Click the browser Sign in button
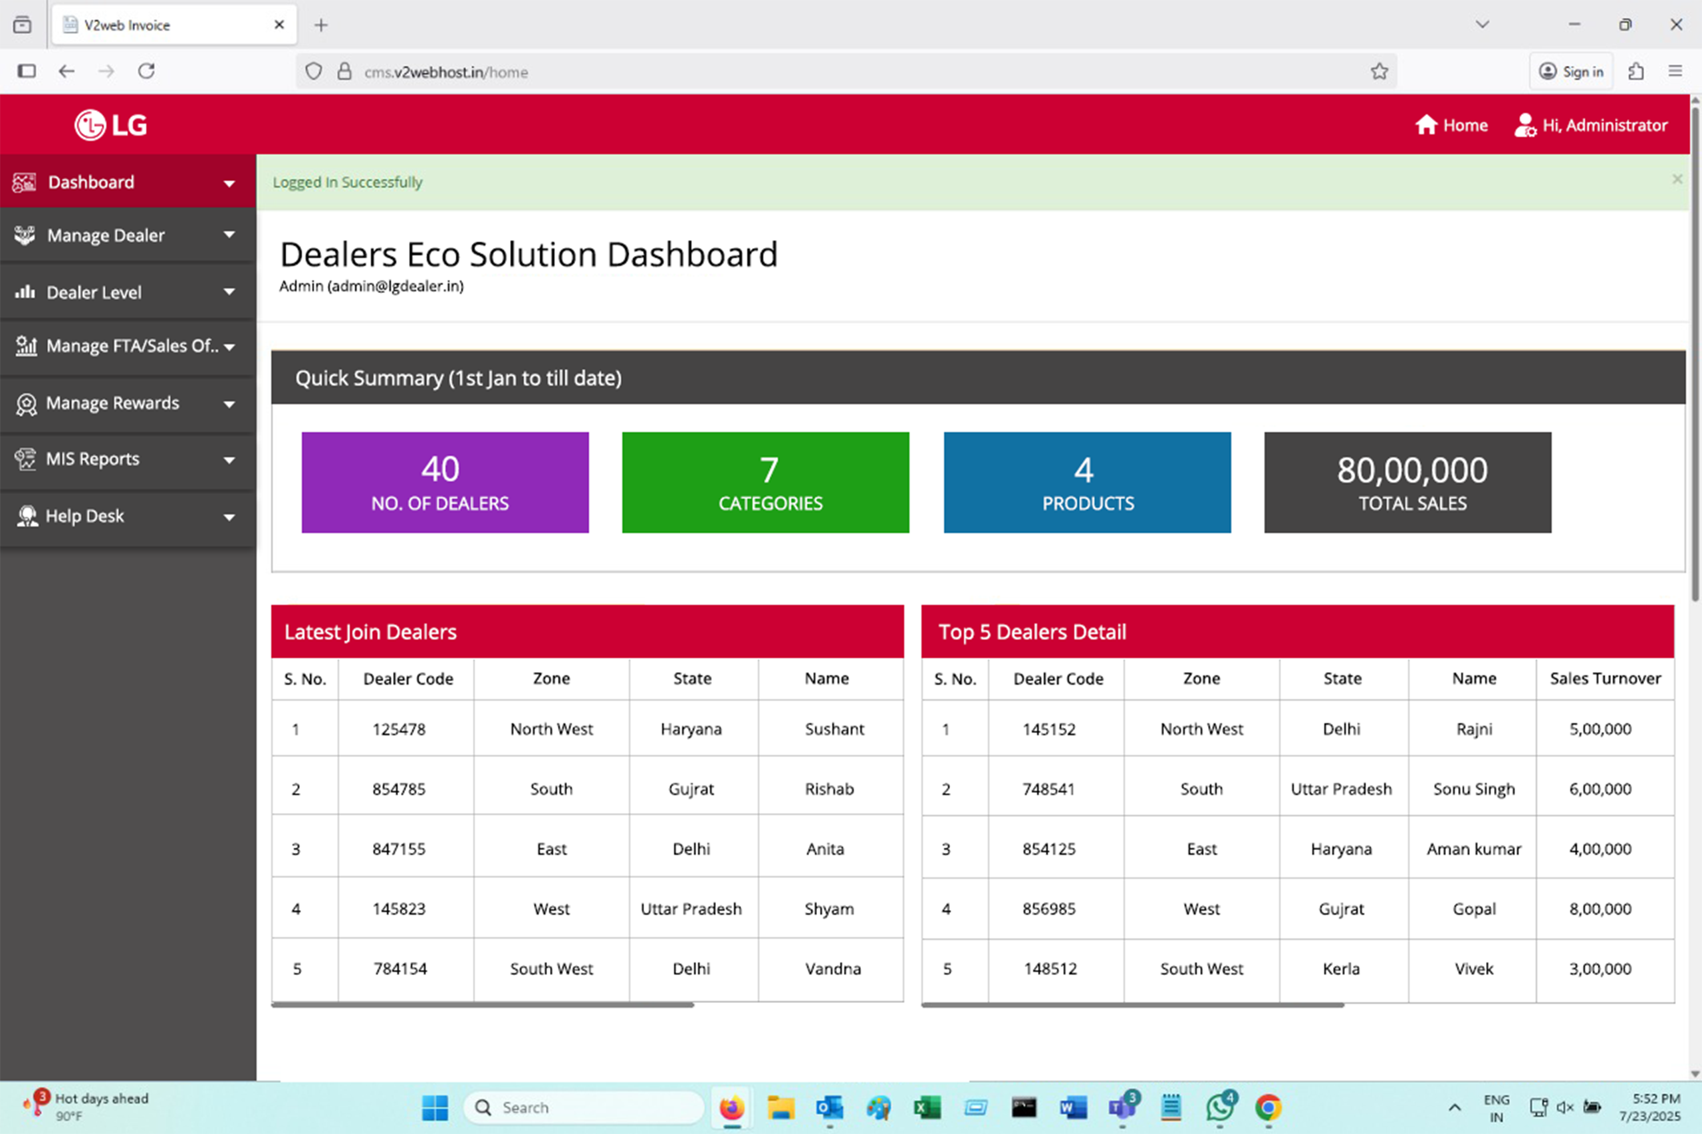This screenshot has height=1134, width=1702. pyautogui.click(x=1571, y=72)
